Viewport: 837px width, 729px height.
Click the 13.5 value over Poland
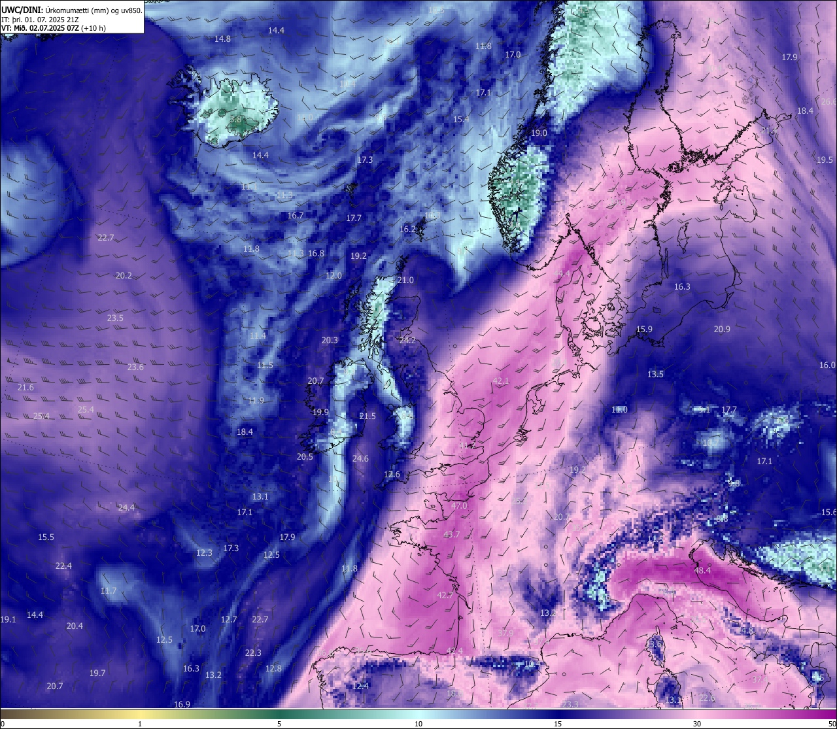click(x=655, y=375)
